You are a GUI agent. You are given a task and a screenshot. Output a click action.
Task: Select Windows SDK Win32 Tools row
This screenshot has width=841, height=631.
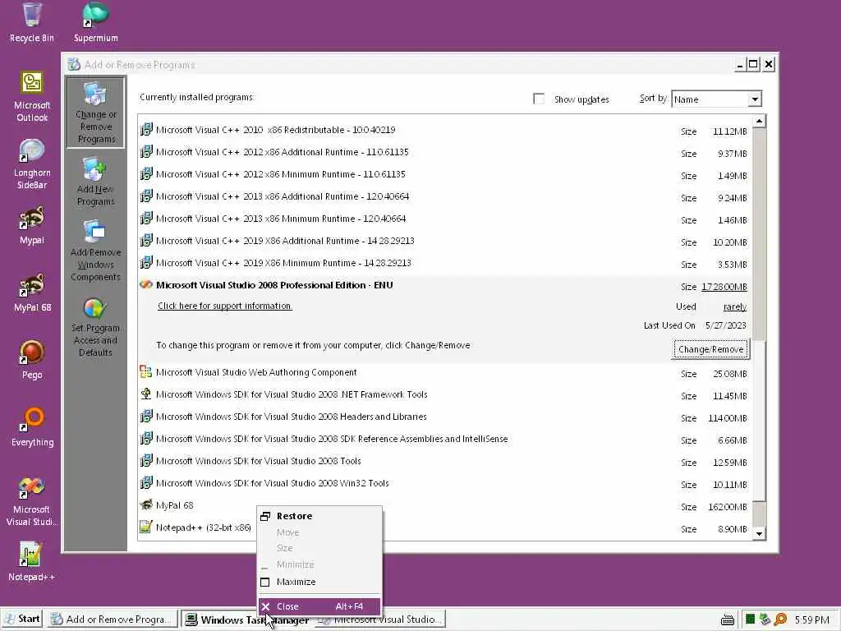pos(444,483)
